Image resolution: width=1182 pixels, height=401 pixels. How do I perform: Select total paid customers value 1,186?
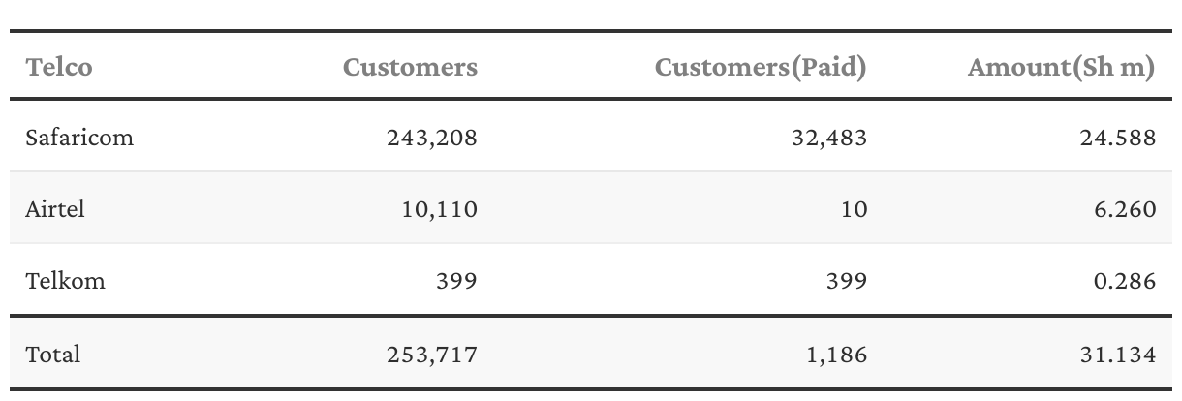pyautogui.click(x=836, y=355)
